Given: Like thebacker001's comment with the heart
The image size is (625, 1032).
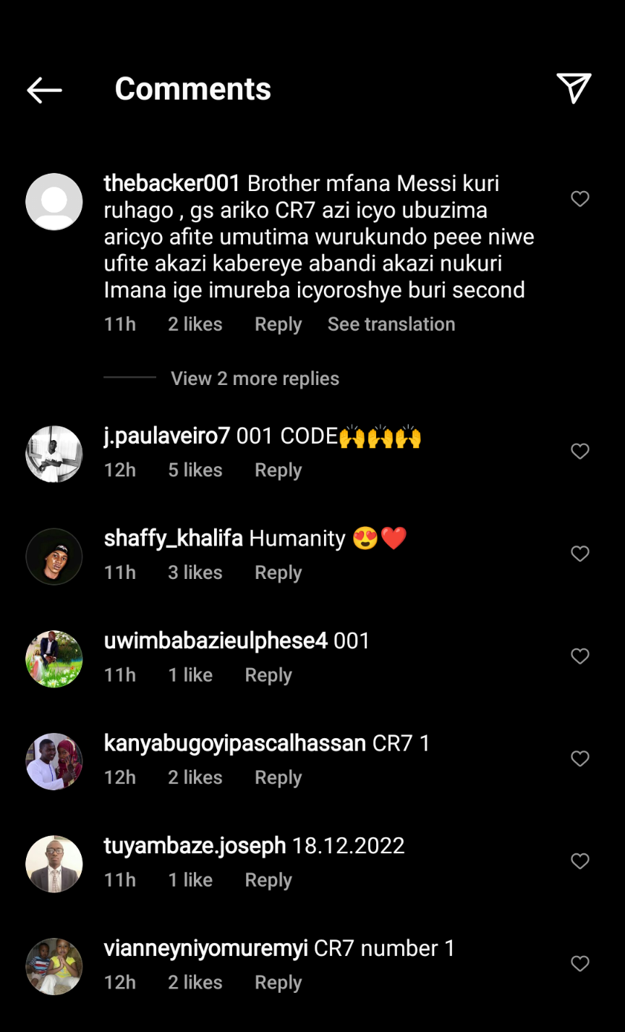Looking at the screenshot, I should pyautogui.click(x=580, y=199).
